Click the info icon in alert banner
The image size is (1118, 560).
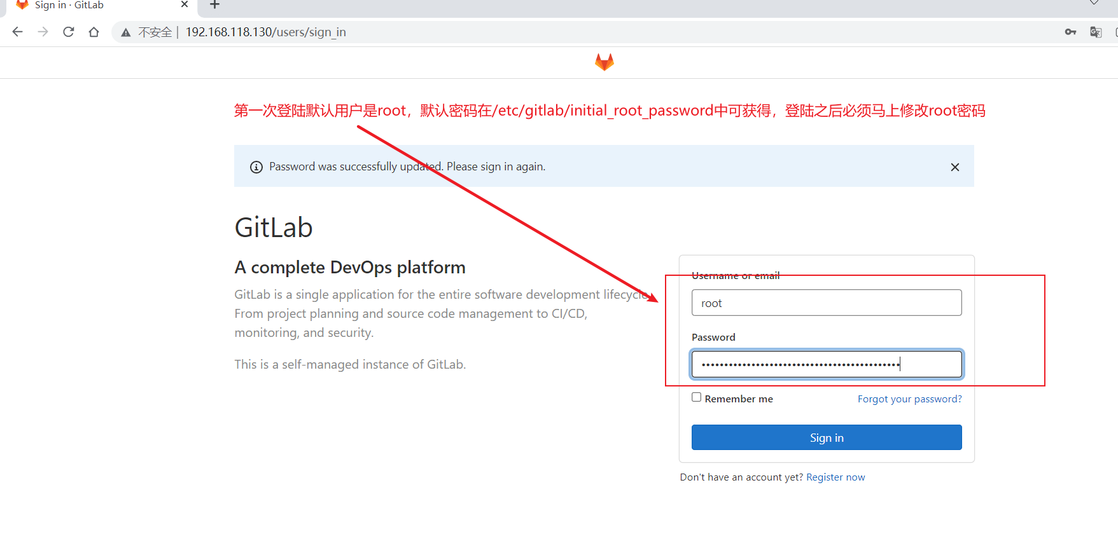pos(256,167)
